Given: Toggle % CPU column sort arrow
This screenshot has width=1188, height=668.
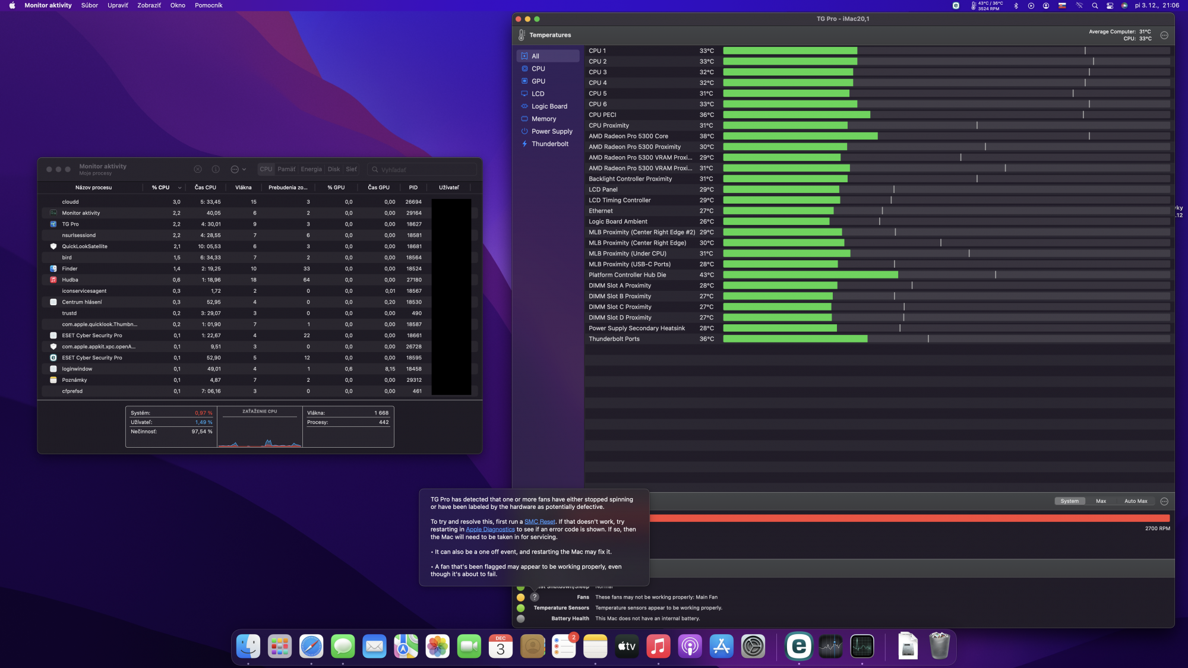Looking at the screenshot, I should (x=179, y=188).
